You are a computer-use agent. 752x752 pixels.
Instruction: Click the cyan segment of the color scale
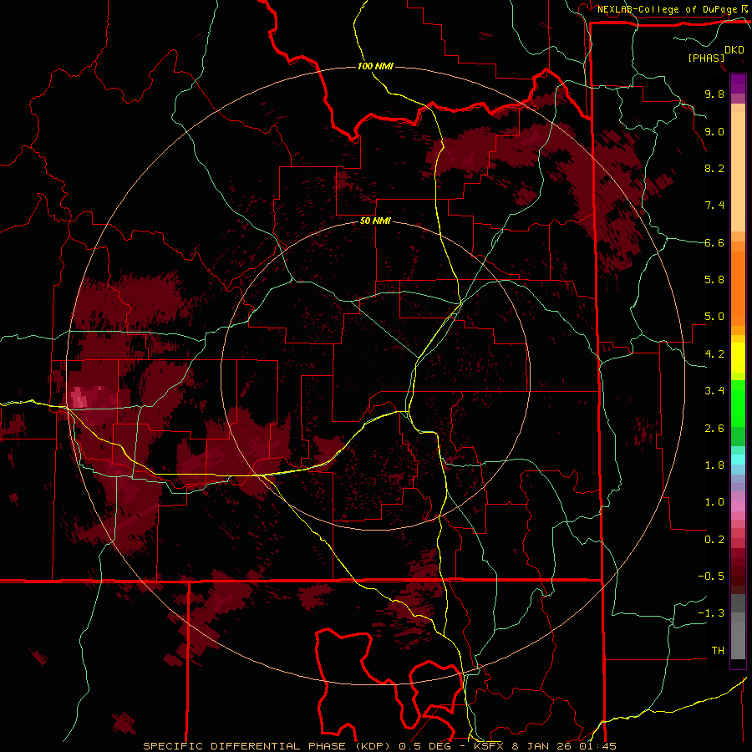click(x=738, y=460)
